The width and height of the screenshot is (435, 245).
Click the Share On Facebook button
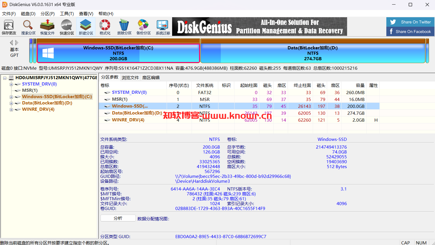coord(410,32)
